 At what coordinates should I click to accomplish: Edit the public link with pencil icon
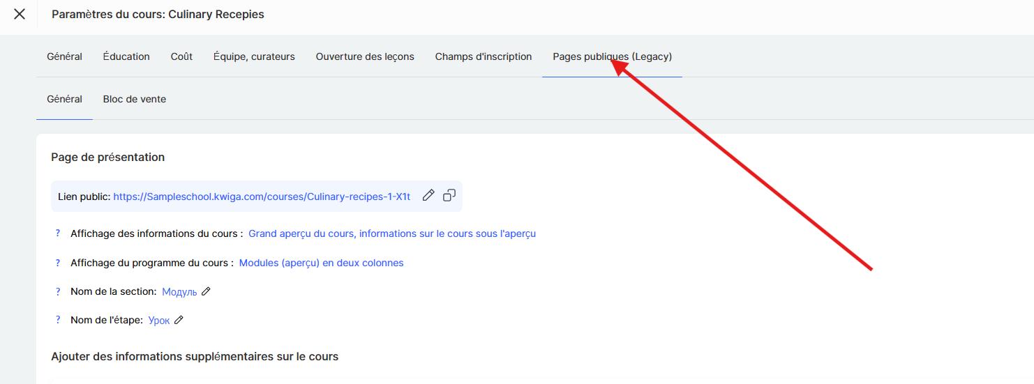[x=428, y=196]
